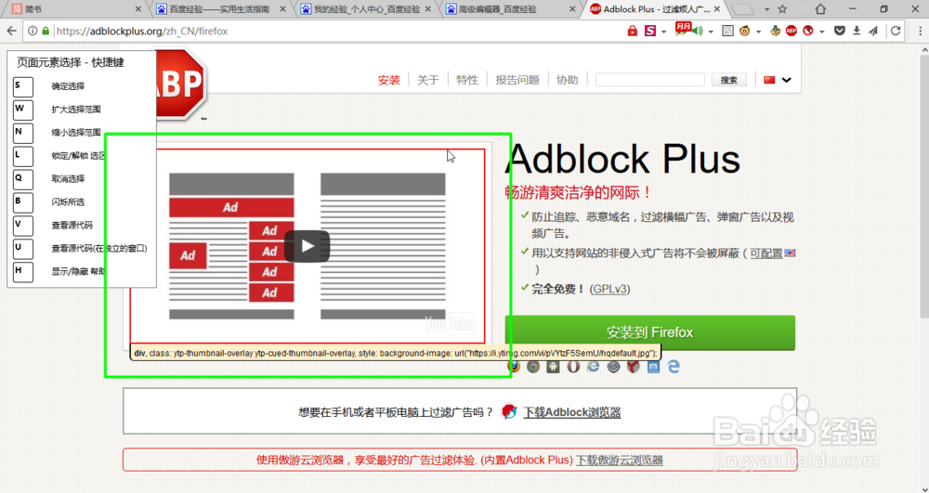Expand the speaker extension dropdown arrow
Image resolution: width=929 pixels, height=493 pixels.
(711, 32)
